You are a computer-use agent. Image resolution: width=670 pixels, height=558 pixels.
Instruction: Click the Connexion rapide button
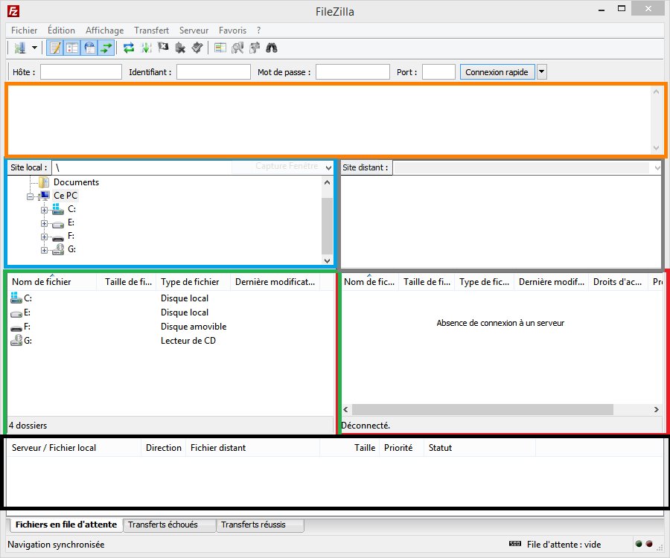[497, 71]
